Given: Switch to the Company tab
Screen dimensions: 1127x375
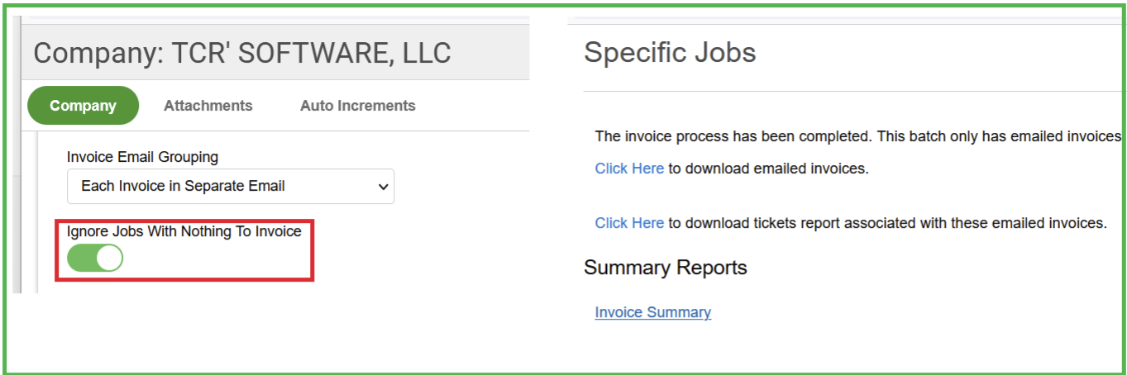Looking at the screenshot, I should 83,106.
